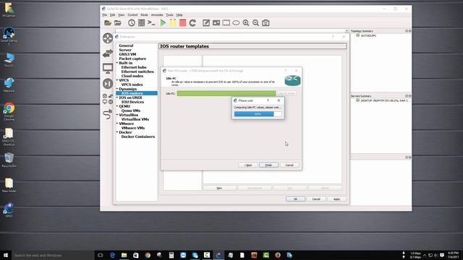Image resolution: width=463 pixels, height=260 pixels.
Task: Open the File menu
Action: tap(104, 14)
